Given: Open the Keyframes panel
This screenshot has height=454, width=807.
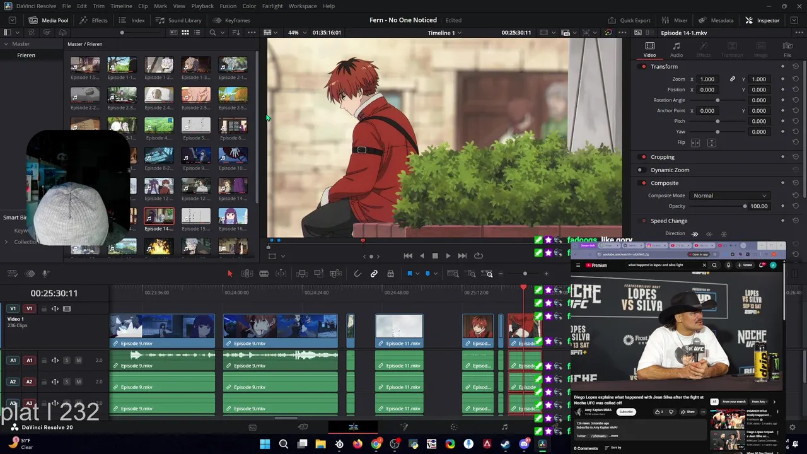Looking at the screenshot, I should pos(231,20).
